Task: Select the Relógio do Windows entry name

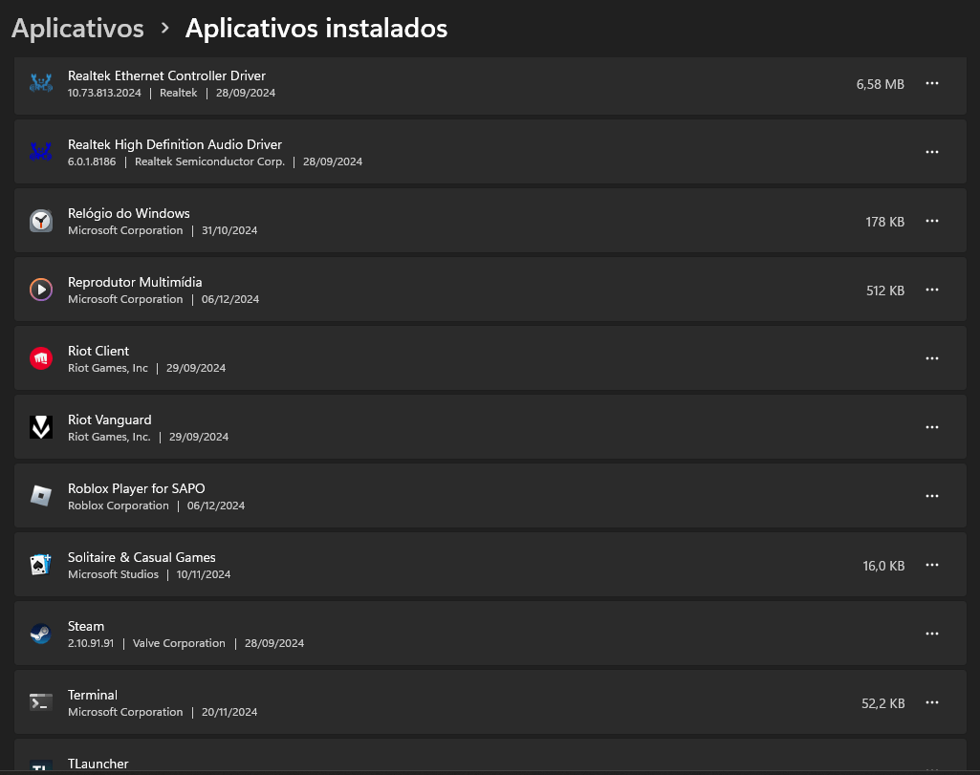Action: coord(128,213)
